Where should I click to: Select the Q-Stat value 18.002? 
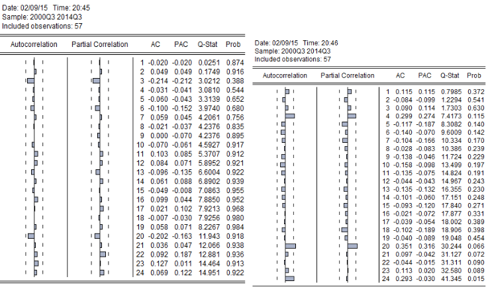tap(452, 222)
